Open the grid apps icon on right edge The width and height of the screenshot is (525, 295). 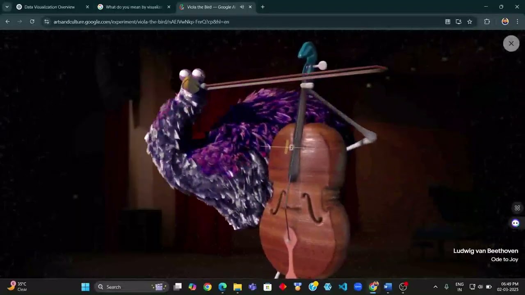coord(517,208)
